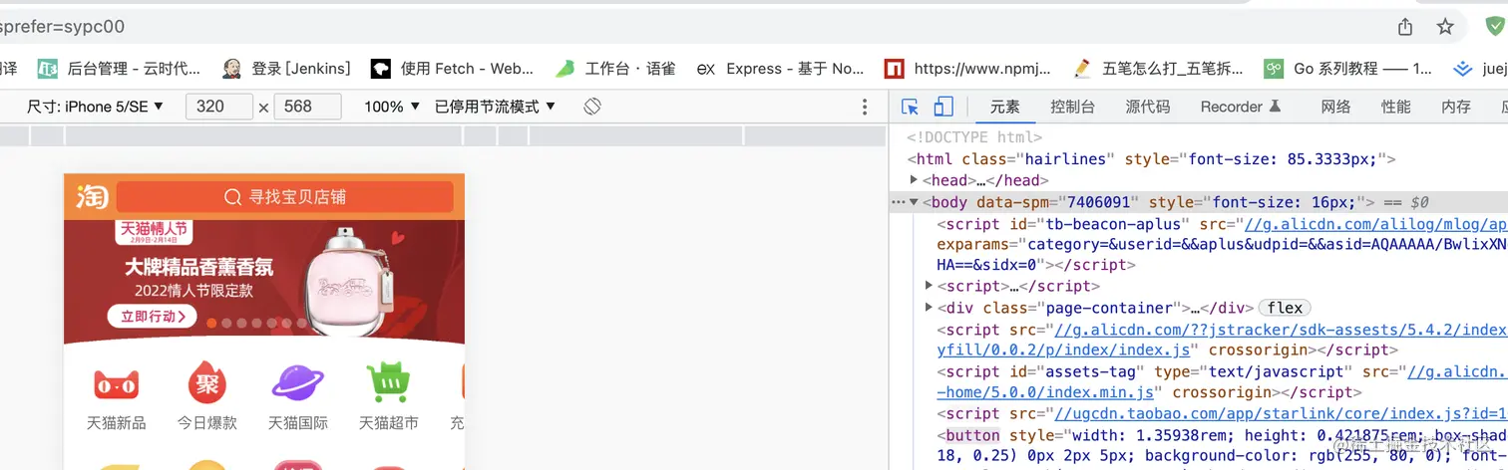Viewport: 1508px width, 470px height.
Task: Open the Go 系列教程 bookmark
Action: [1348, 69]
